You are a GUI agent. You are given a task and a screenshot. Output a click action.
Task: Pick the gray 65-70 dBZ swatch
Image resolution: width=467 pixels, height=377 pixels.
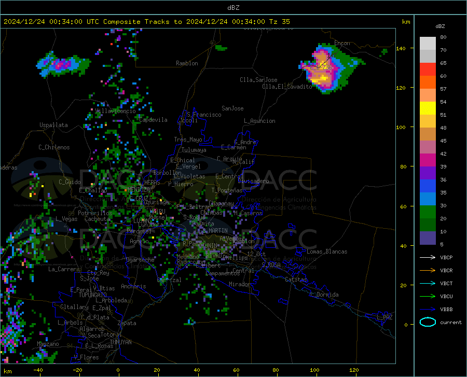coord(428,56)
